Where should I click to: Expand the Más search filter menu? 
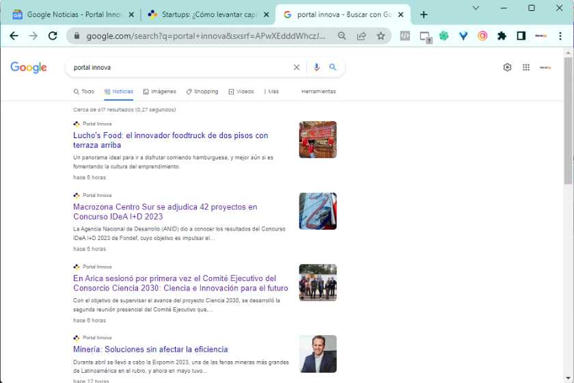pos(271,92)
